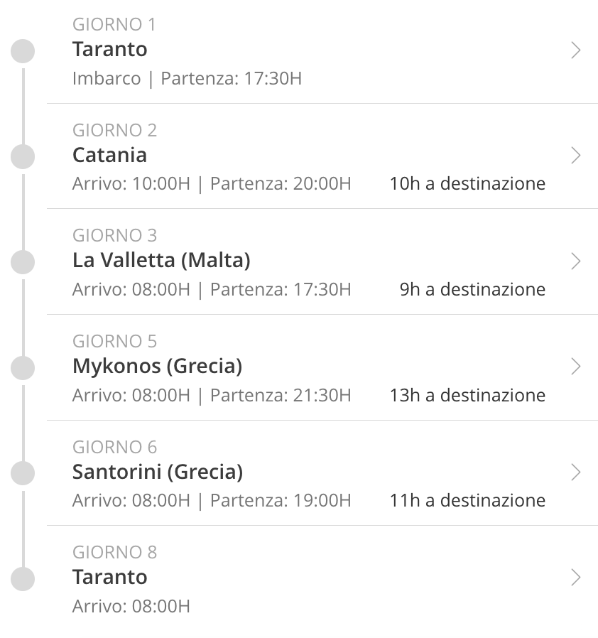Expand Mykonos (Grecia) chevron arrow
Viewport: 598px width, 638px height.
click(575, 367)
